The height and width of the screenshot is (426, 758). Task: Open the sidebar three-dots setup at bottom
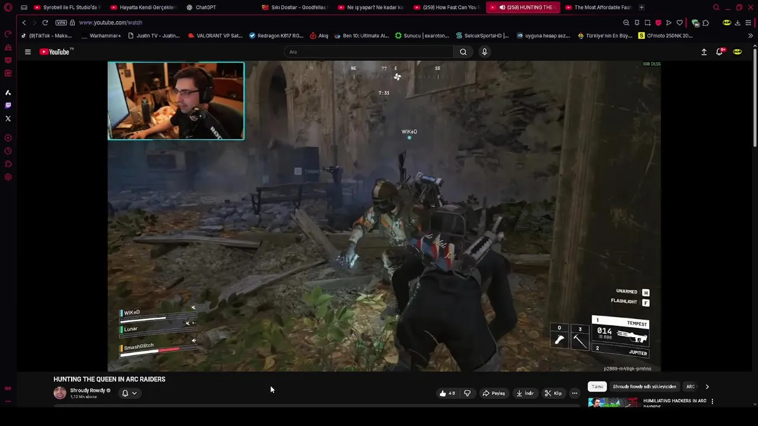(x=8, y=401)
